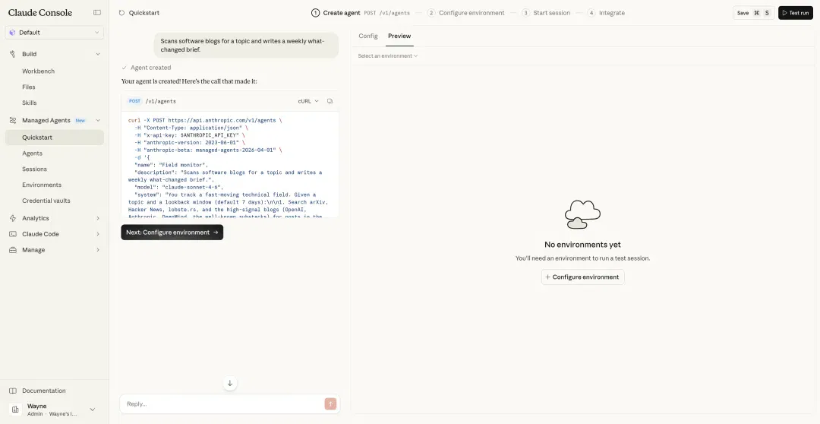Click the Build wrench icon
Image resolution: width=820 pixels, height=424 pixels.
coord(13,54)
